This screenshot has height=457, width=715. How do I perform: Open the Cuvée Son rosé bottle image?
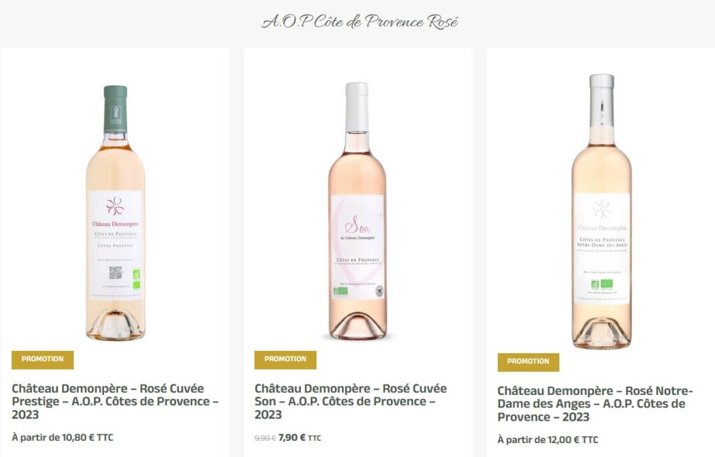(x=357, y=211)
